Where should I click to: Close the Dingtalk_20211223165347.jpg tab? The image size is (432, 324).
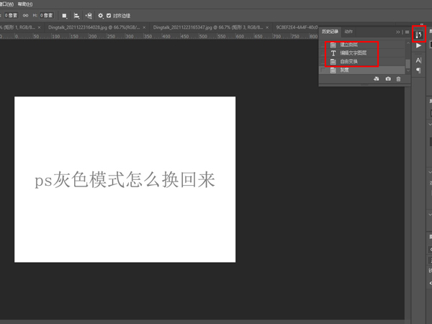tap(267, 27)
